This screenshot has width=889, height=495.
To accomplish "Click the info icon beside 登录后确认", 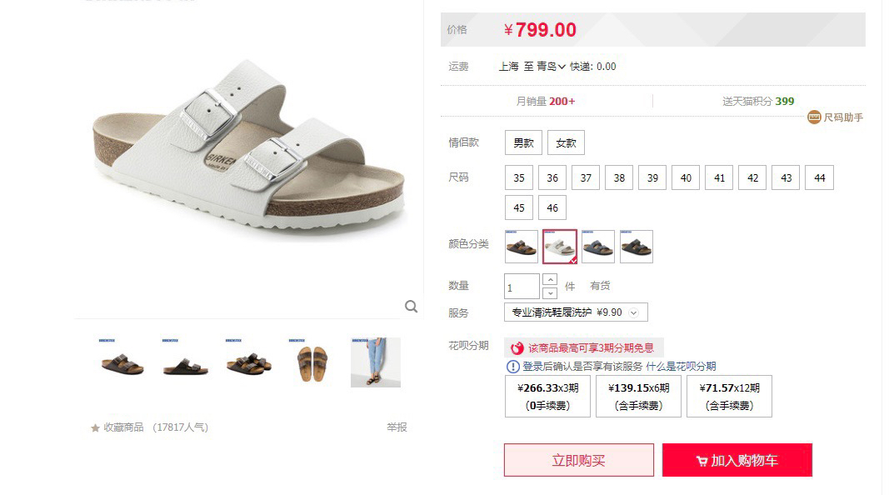I will (512, 367).
